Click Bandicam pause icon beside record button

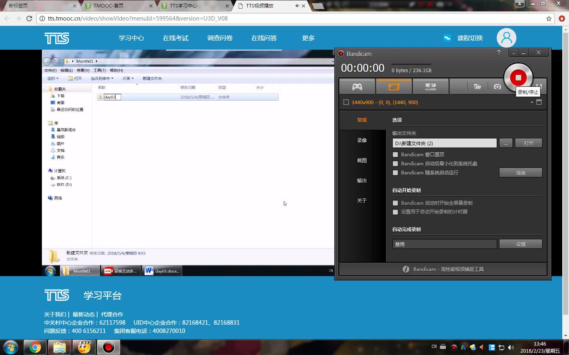(x=539, y=86)
